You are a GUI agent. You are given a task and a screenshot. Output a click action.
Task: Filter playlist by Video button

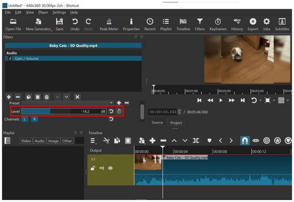[26, 141]
